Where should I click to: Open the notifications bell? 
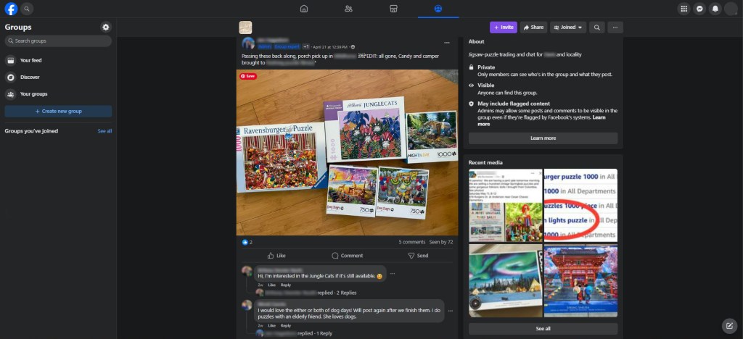click(x=715, y=9)
